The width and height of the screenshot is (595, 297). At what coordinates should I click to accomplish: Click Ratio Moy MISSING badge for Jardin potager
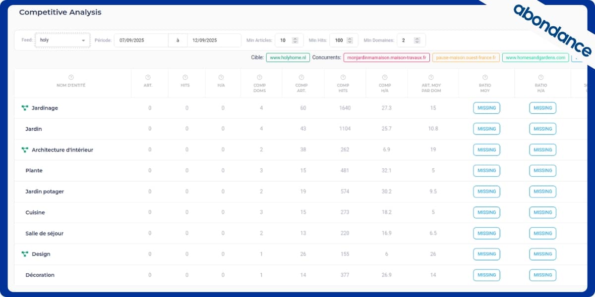coord(486,191)
